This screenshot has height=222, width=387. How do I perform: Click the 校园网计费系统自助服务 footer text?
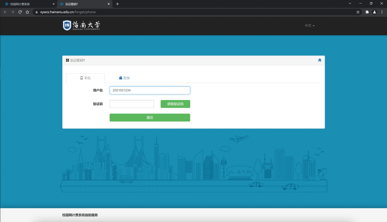(80, 215)
